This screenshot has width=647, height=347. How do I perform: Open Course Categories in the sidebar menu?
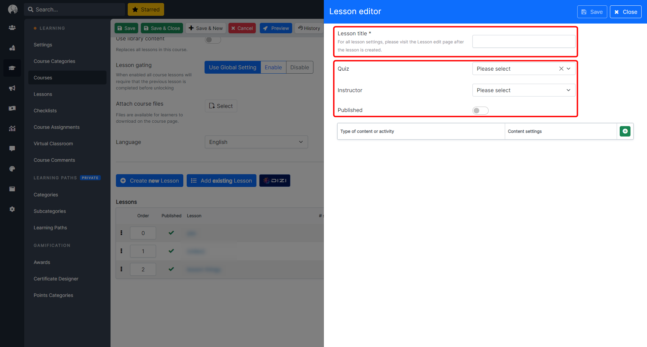point(54,61)
